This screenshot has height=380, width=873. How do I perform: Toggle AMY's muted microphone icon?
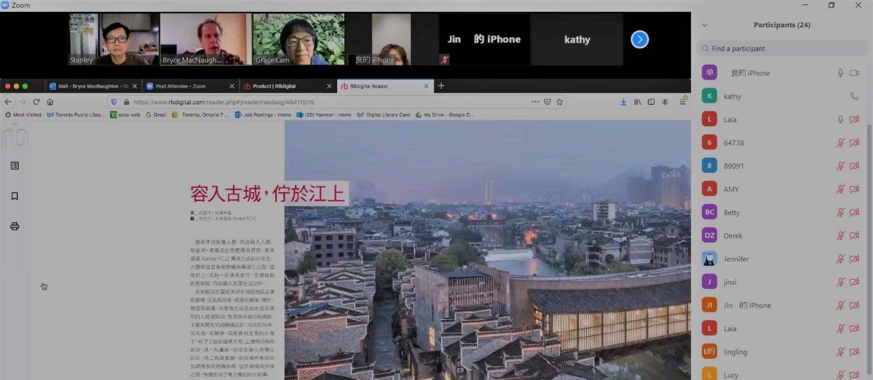tap(840, 189)
